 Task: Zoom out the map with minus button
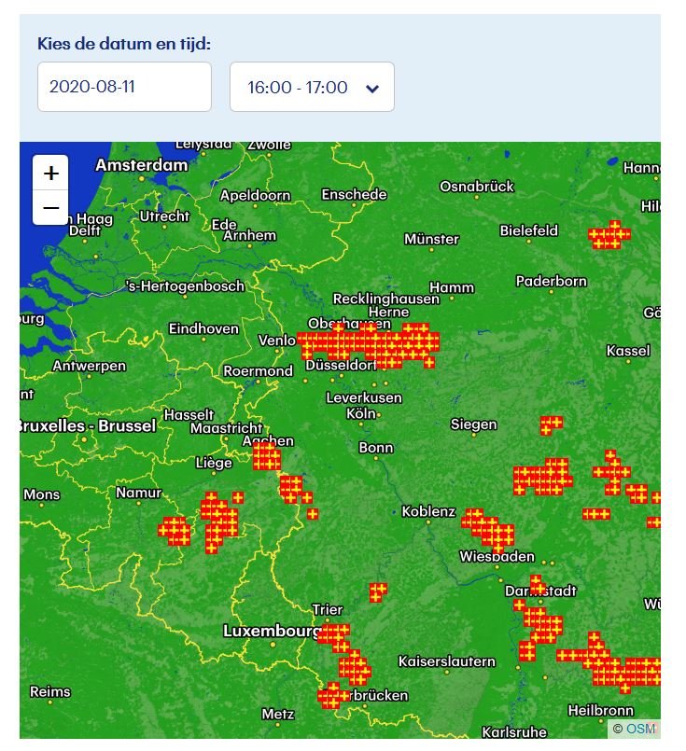50,207
